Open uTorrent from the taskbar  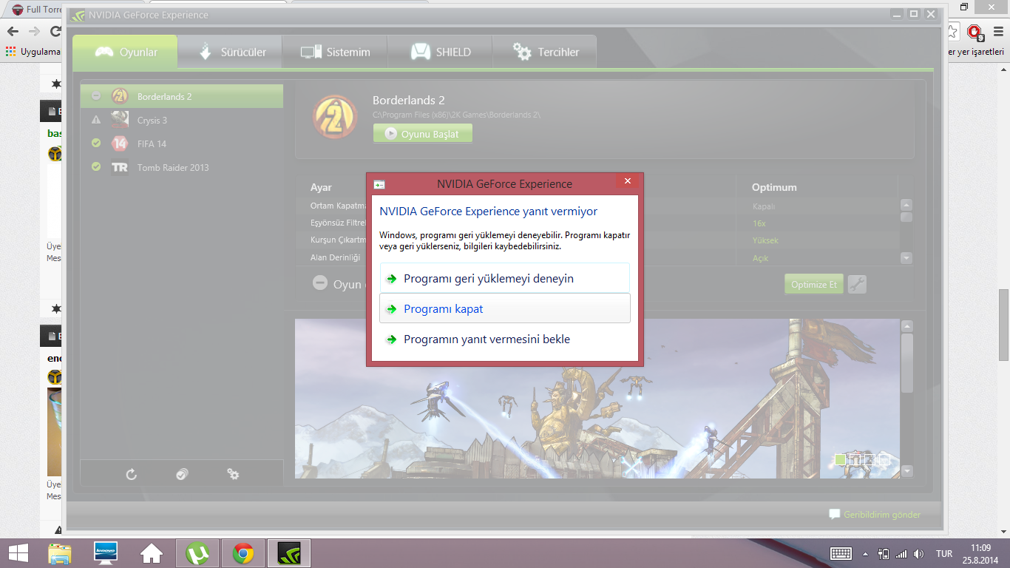[197, 553]
